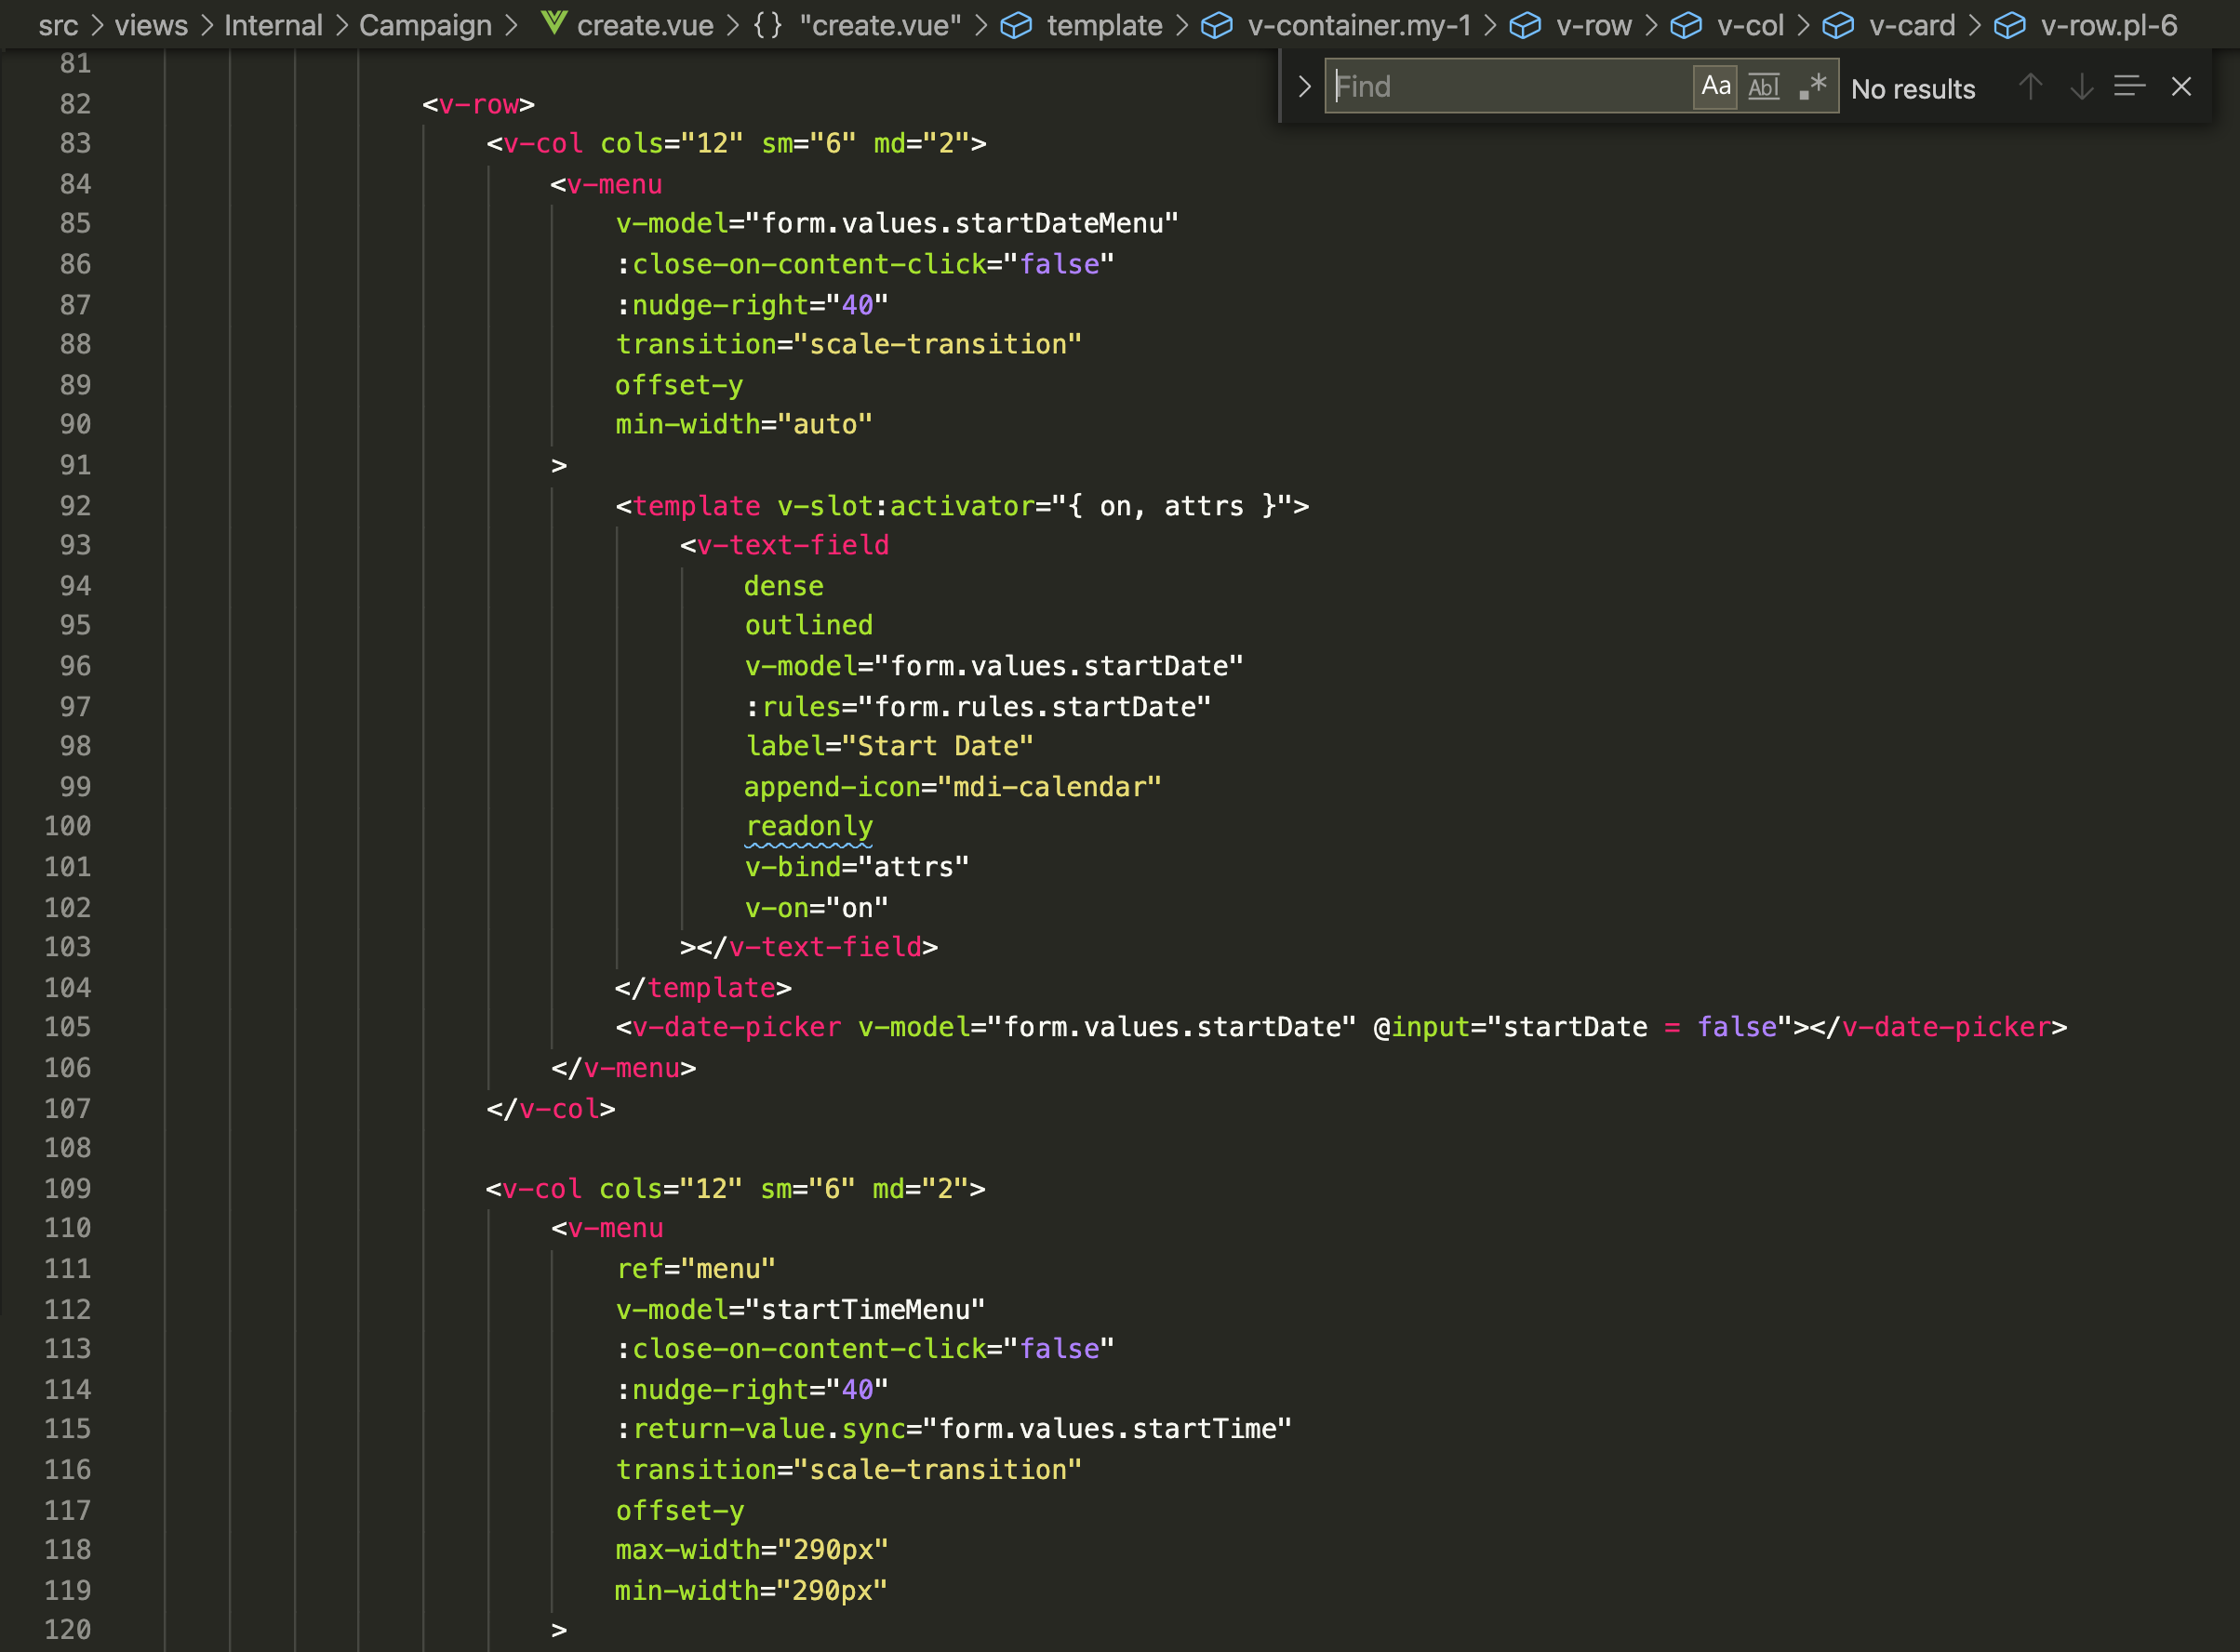Click line number 105
The image size is (2240, 1652).
[x=67, y=1027]
